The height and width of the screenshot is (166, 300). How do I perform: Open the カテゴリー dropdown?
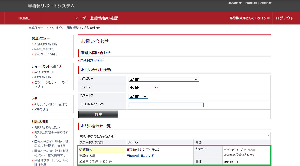164,79
